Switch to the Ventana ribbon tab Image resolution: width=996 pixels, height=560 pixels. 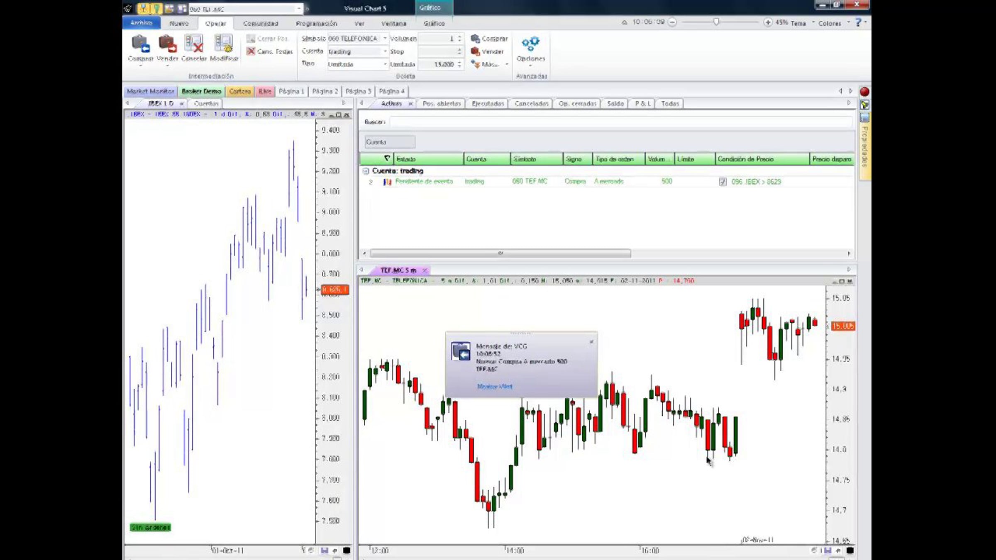tap(394, 24)
